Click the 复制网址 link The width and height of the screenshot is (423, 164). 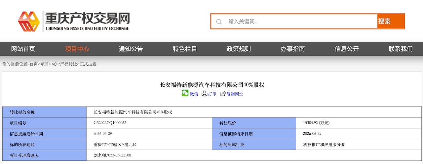[x=235, y=94]
